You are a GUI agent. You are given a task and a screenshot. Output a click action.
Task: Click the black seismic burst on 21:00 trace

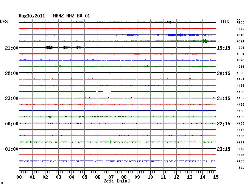tap(50, 47)
